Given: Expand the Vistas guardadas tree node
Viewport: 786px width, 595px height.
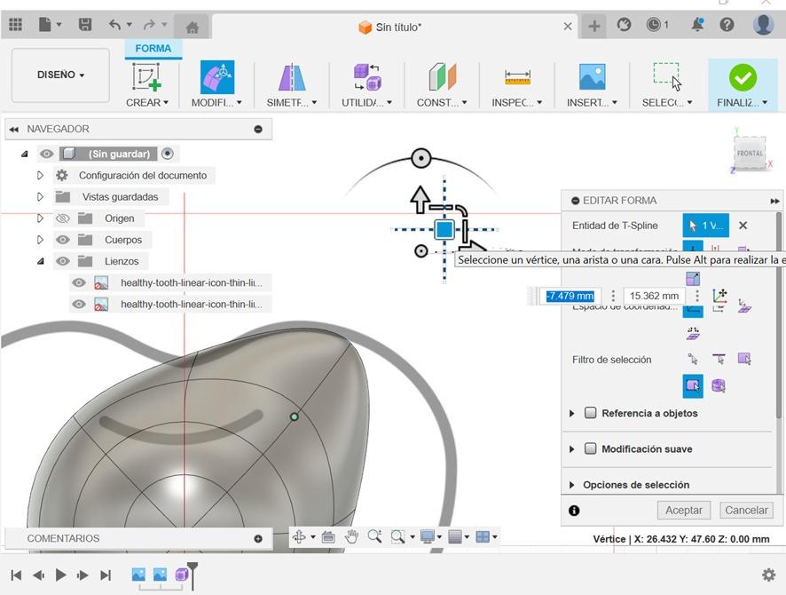Looking at the screenshot, I should tap(40, 197).
